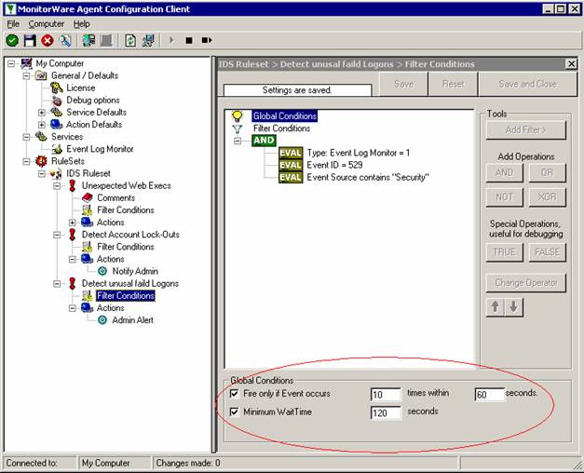Click the Minimum WaitTime field showing 120

(387, 412)
